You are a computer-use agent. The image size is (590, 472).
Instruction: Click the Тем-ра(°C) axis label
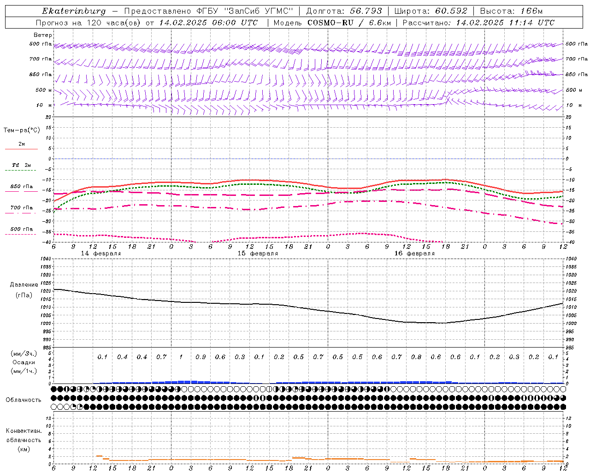point(22,130)
